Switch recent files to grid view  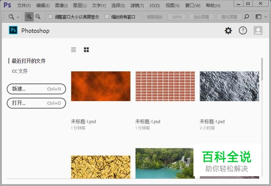(87, 50)
